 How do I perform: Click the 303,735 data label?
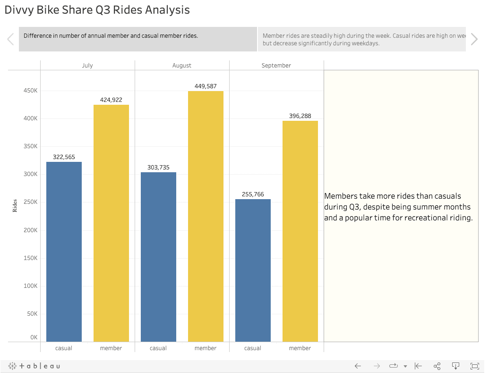158,168
